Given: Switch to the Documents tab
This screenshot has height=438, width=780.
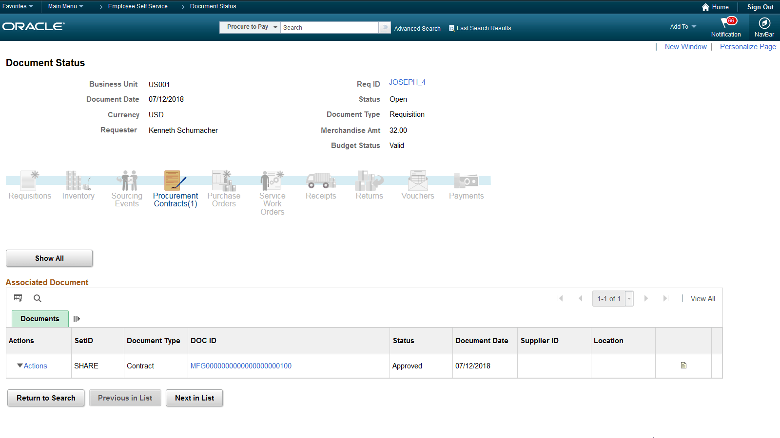Looking at the screenshot, I should click(39, 319).
